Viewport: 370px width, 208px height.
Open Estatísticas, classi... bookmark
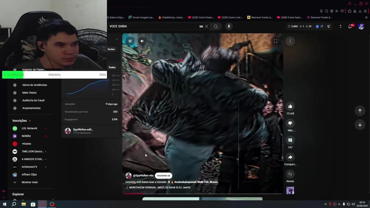[x=171, y=17]
